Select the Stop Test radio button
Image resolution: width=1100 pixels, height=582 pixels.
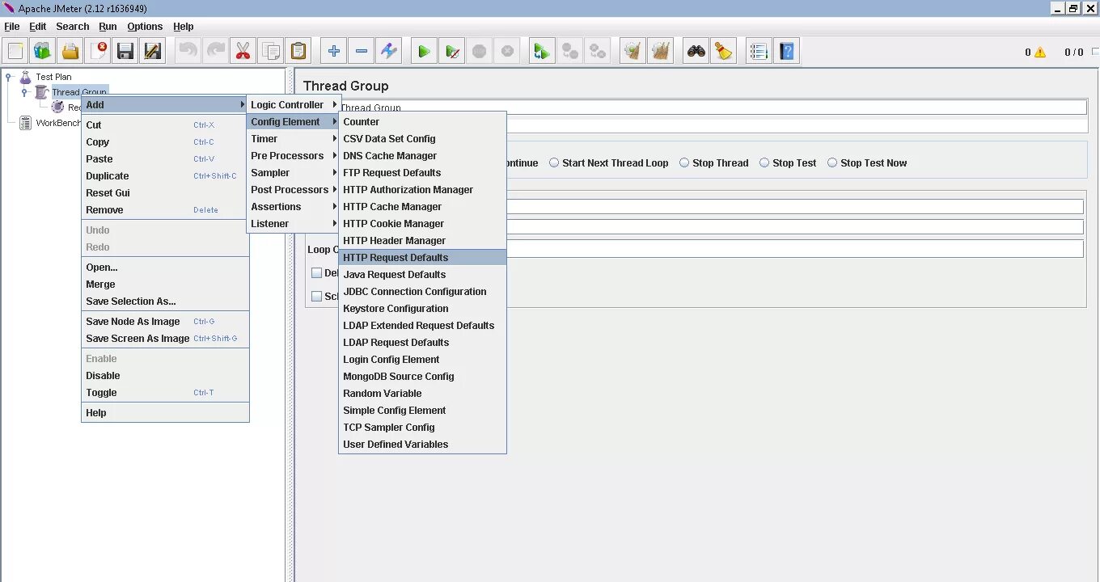[x=788, y=162]
